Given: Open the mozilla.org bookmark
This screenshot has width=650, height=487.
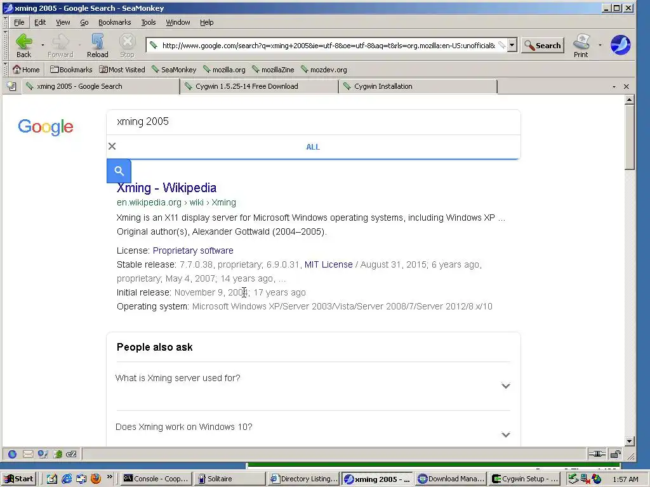Looking at the screenshot, I should click(224, 70).
